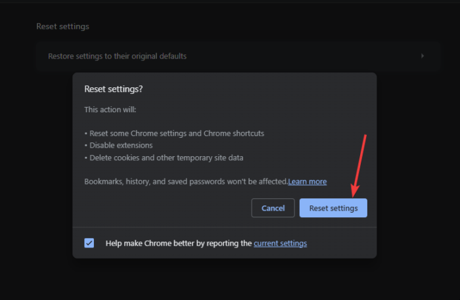Screen dimensions: 460x300
Task: Uncheck the Help make Chrome better checkbox
Action: pyautogui.click(x=89, y=243)
